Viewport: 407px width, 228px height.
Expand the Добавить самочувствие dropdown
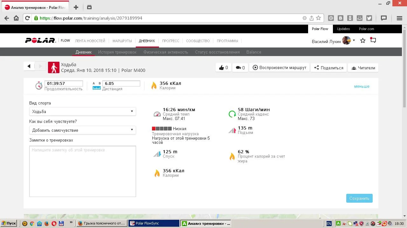[82, 130]
